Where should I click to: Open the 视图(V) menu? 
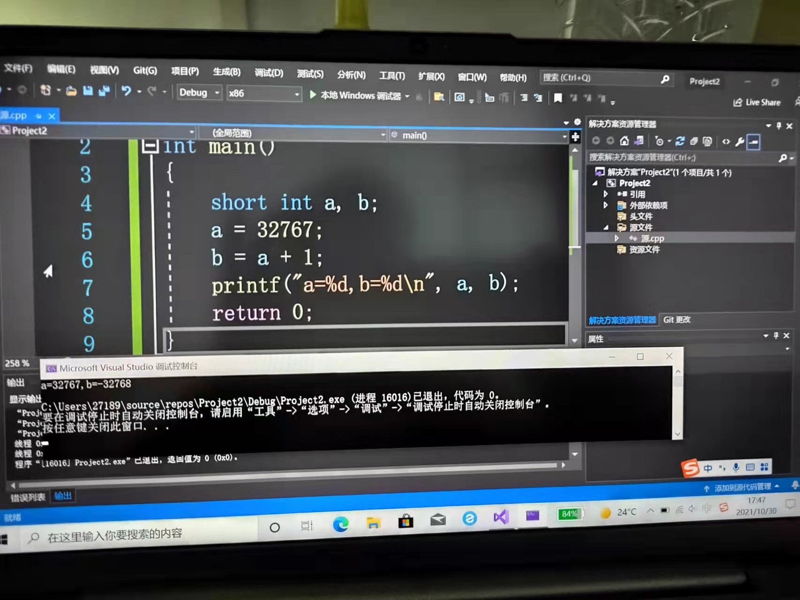(x=104, y=70)
